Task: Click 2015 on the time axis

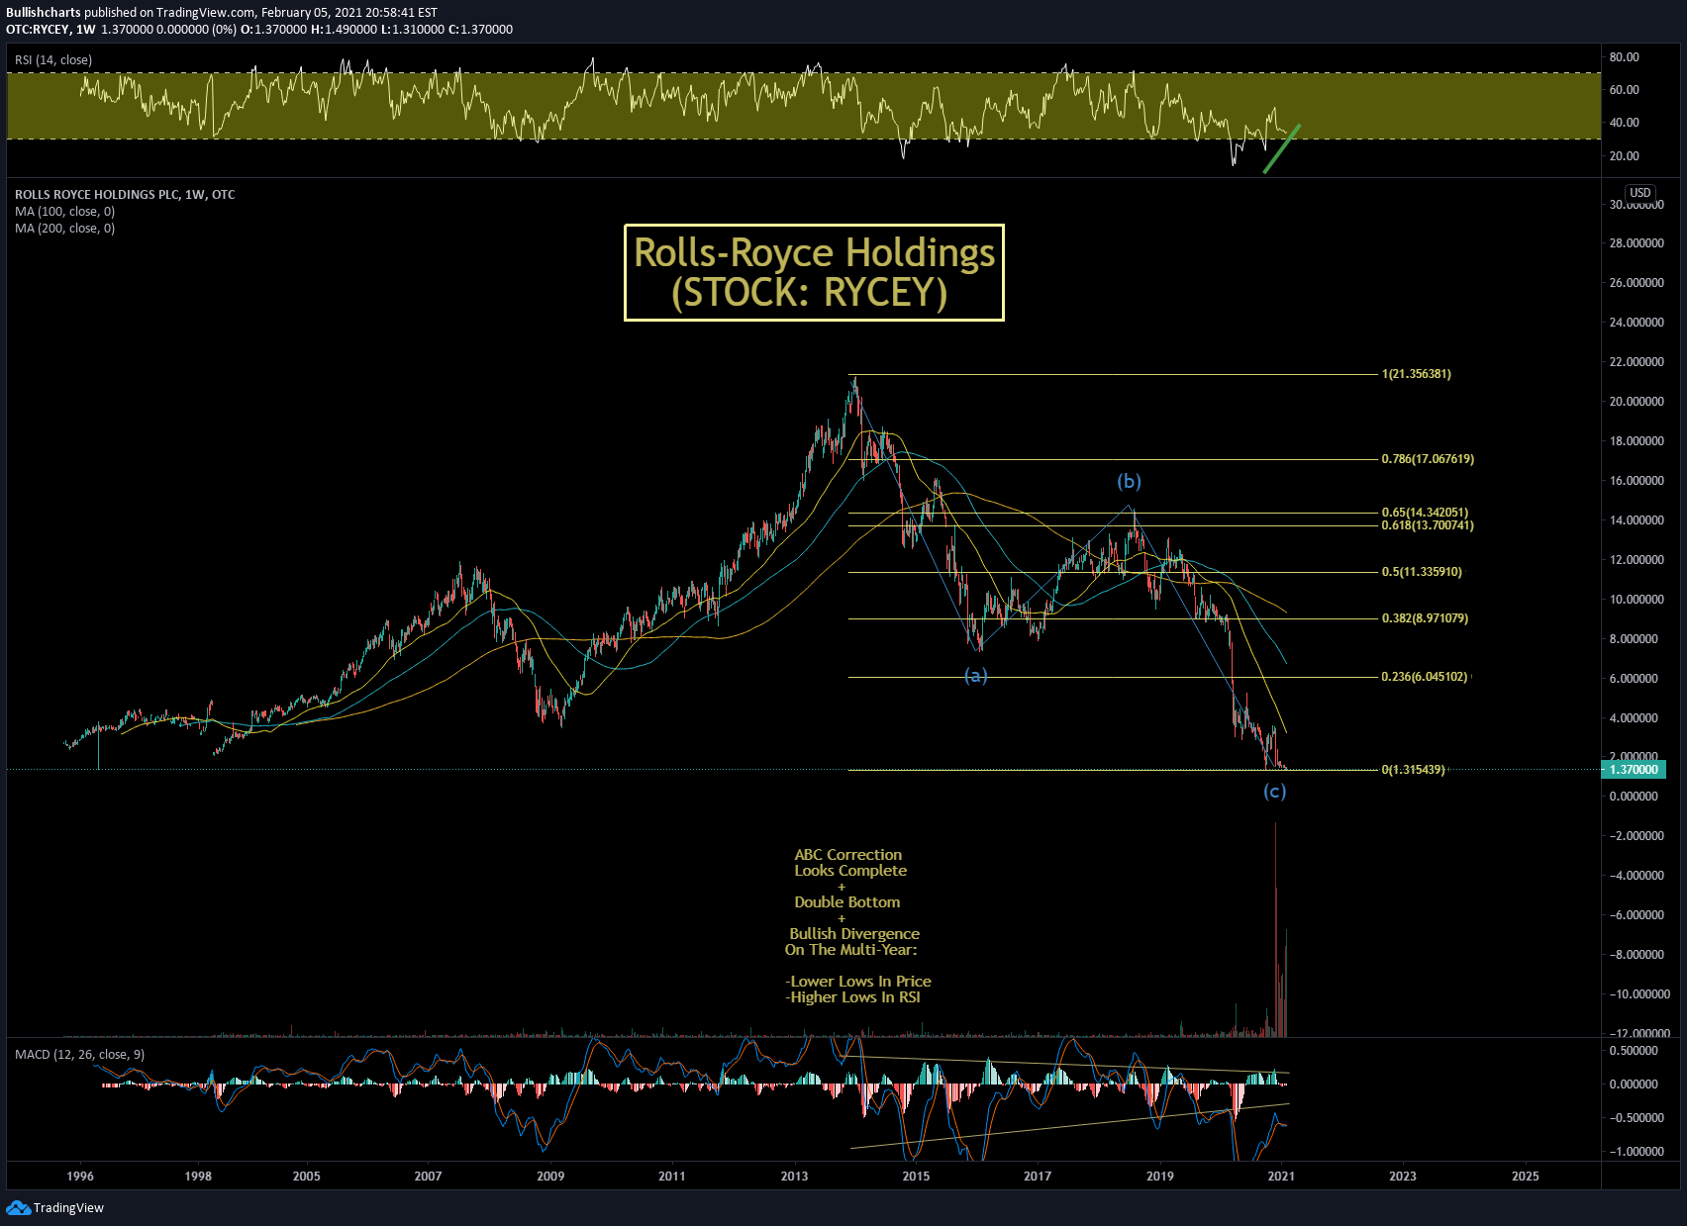Action: tap(916, 1177)
